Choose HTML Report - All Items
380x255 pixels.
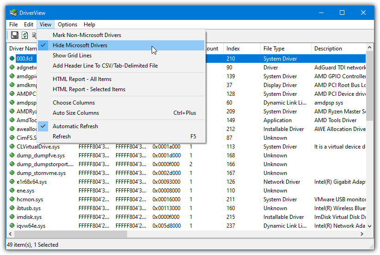(121, 79)
